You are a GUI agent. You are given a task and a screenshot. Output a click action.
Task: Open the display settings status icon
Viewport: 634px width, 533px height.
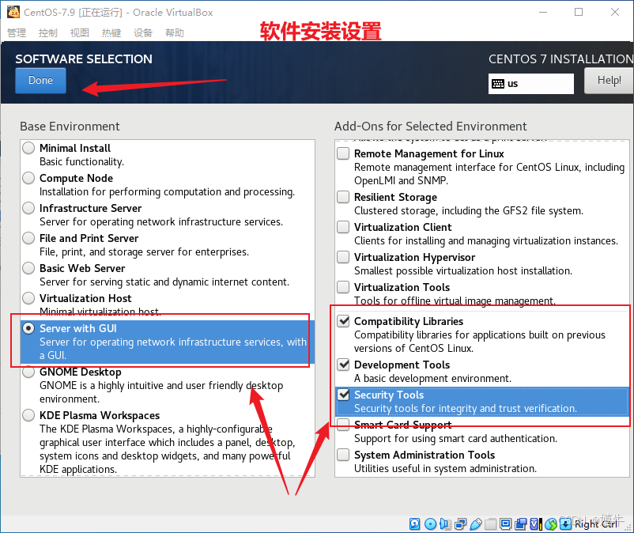(x=505, y=524)
